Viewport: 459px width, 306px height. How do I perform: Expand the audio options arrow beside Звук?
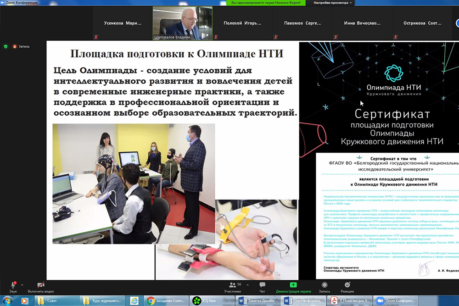click(x=22, y=285)
